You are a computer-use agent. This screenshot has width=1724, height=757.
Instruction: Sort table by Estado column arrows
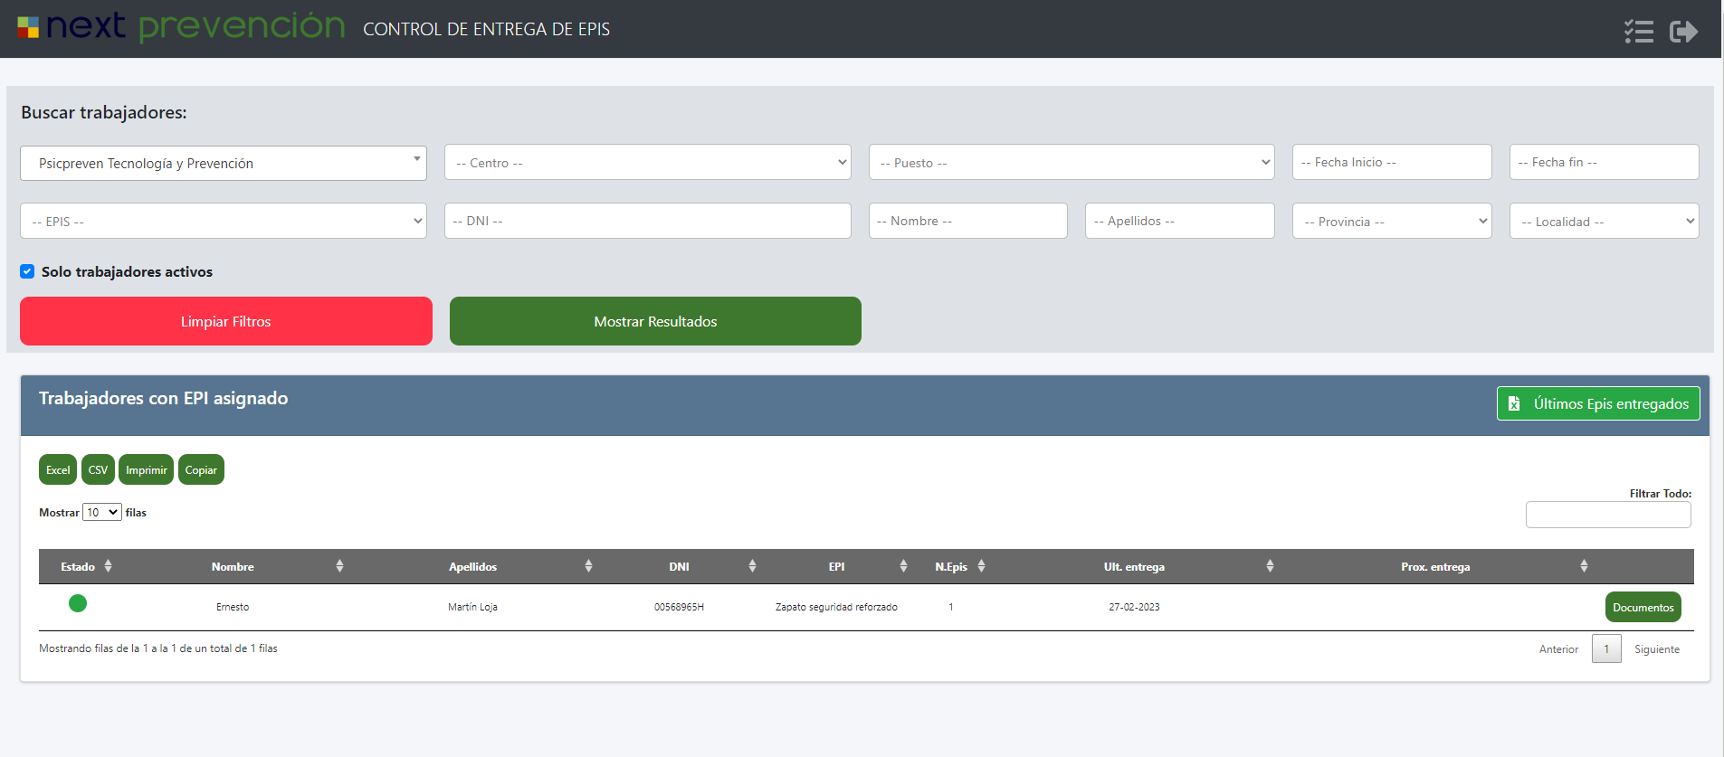[109, 566]
